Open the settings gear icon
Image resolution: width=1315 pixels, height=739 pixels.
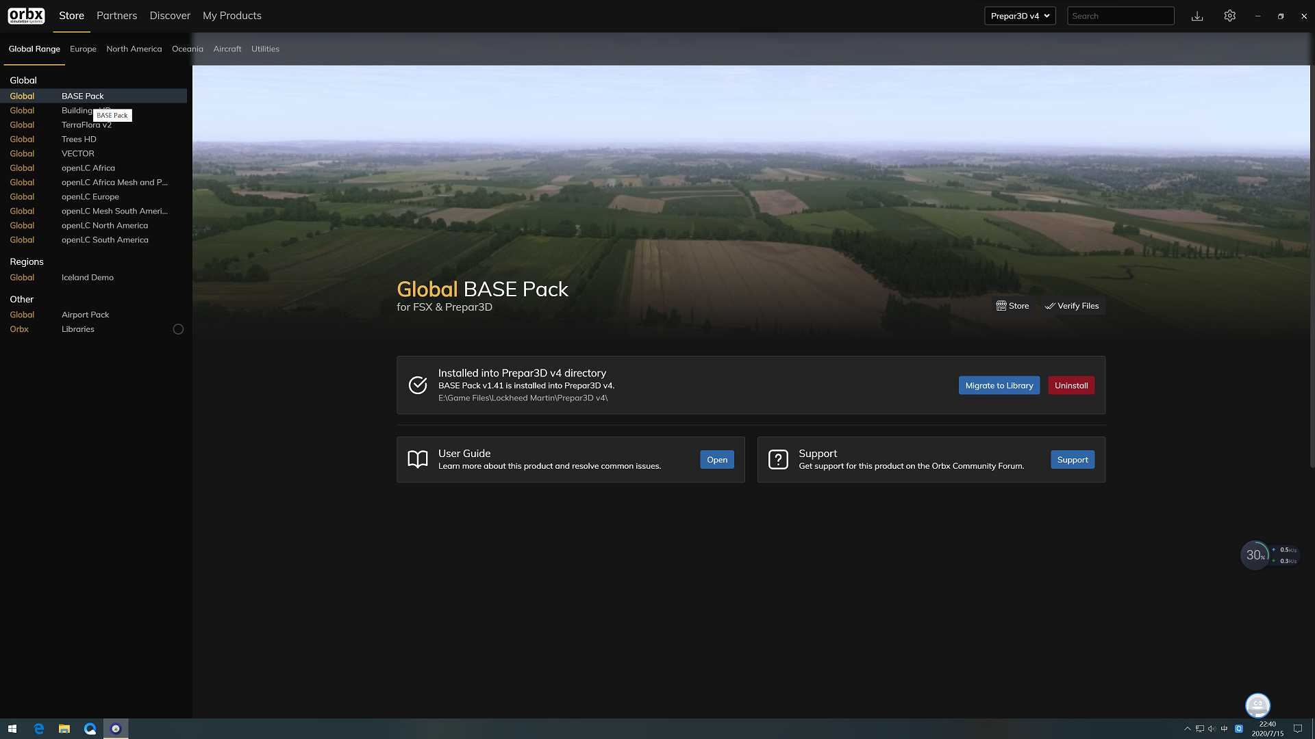[1230, 16]
